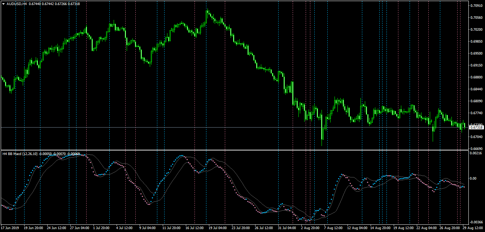Click the 0.66690 price scale value
485x232 pixels.
coord(477,148)
